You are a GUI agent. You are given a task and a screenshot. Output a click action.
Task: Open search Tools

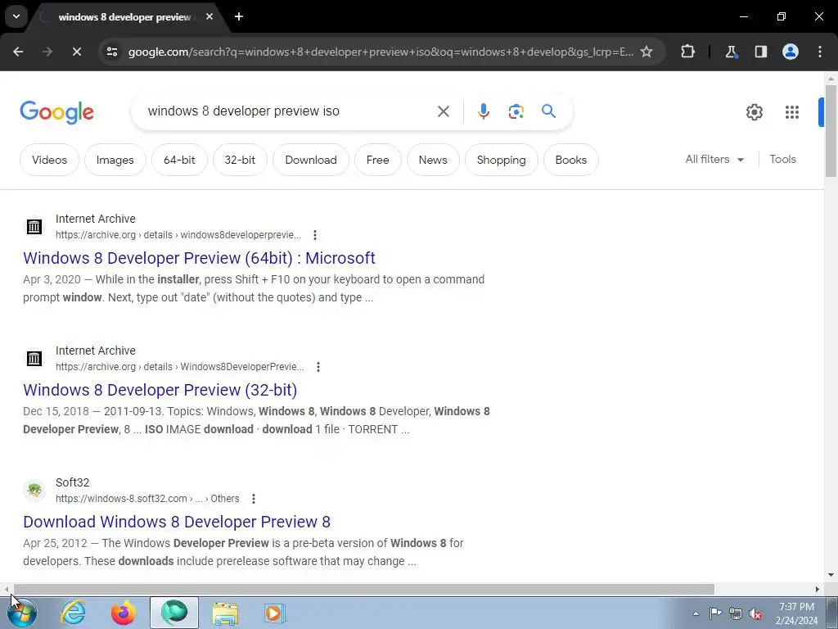click(x=782, y=160)
